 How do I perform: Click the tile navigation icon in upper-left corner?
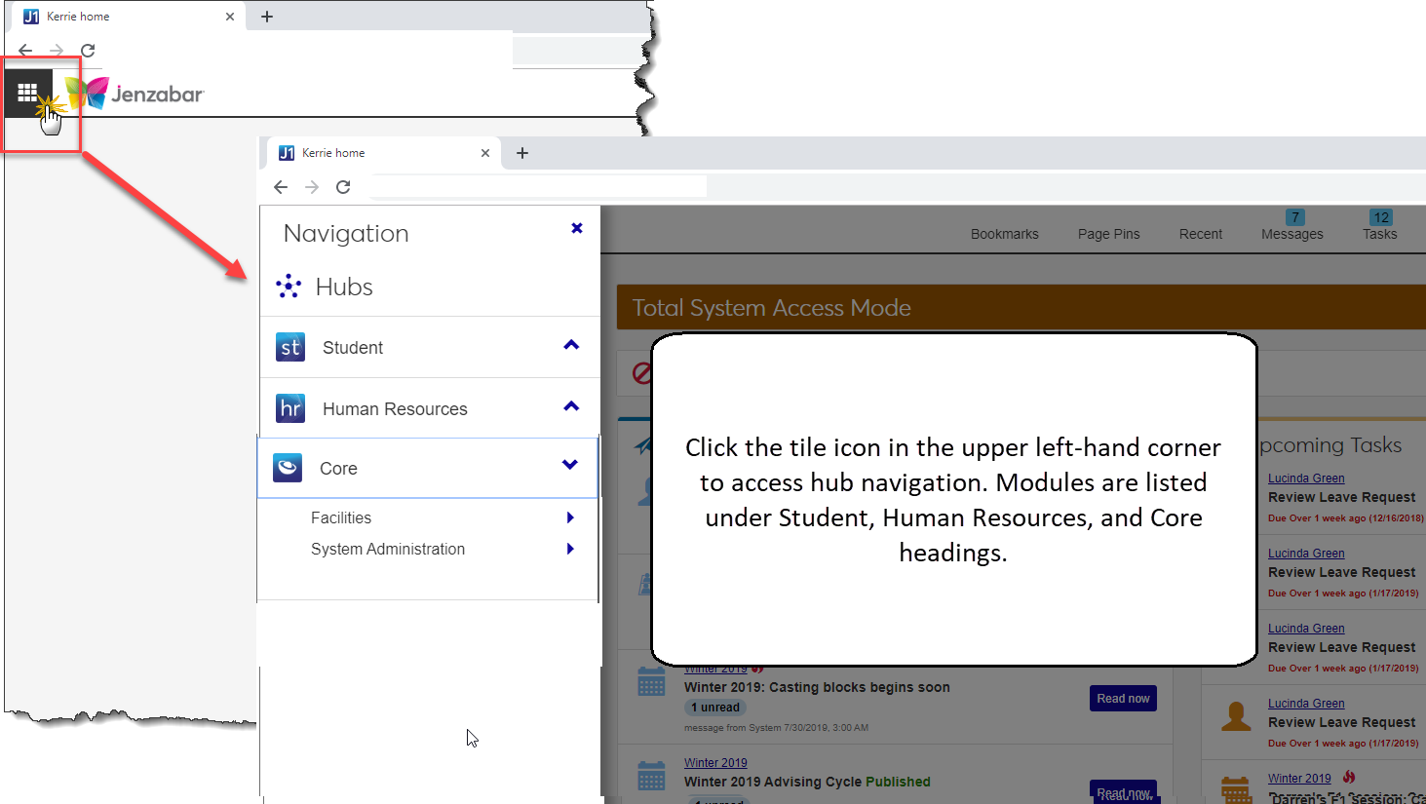tap(27, 91)
